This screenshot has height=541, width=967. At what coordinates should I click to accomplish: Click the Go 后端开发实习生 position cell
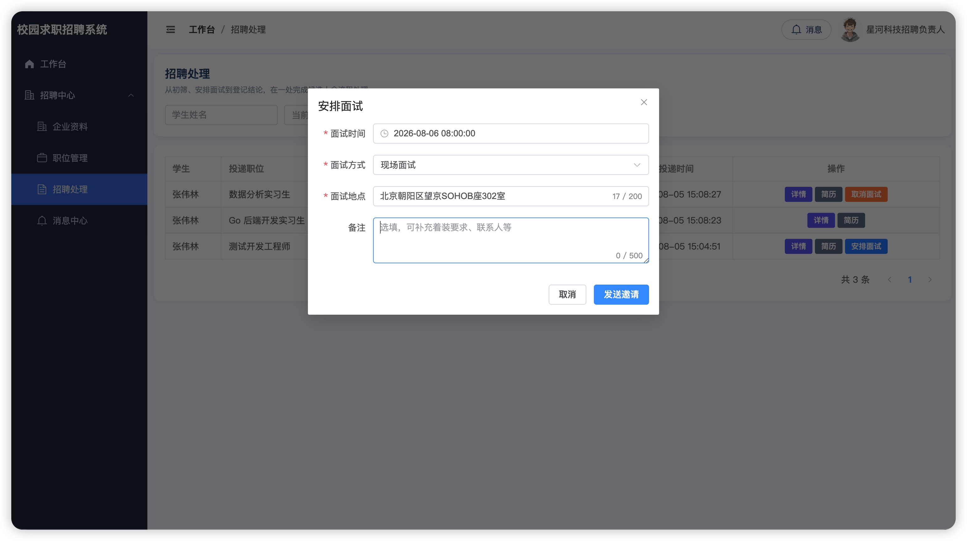[x=267, y=220]
